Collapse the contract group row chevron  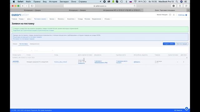point(187,58)
